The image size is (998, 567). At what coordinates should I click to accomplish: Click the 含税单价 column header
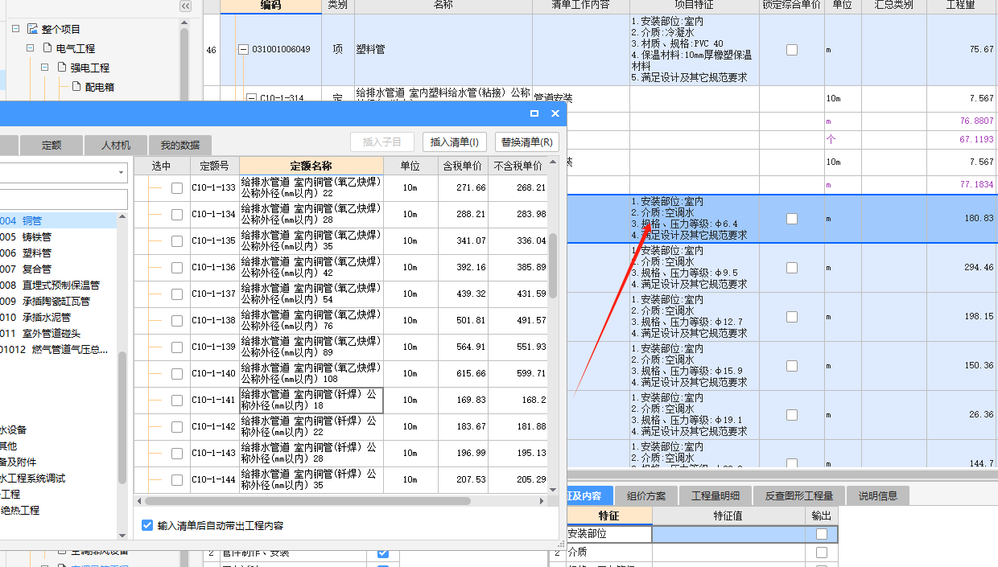[x=463, y=166]
